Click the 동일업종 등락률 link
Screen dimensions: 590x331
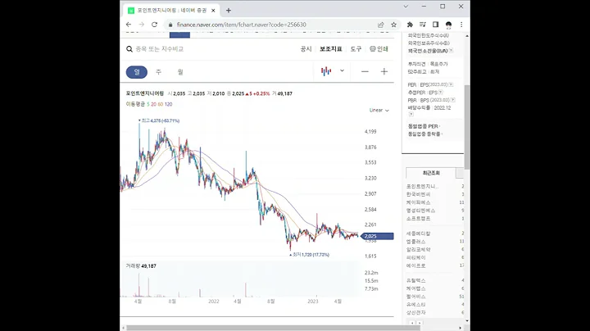(424, 134)
